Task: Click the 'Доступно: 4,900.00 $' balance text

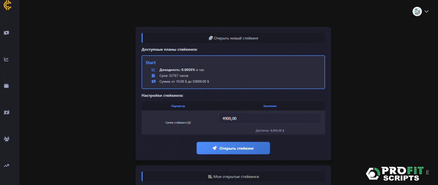Action: [x=270, y=130]
